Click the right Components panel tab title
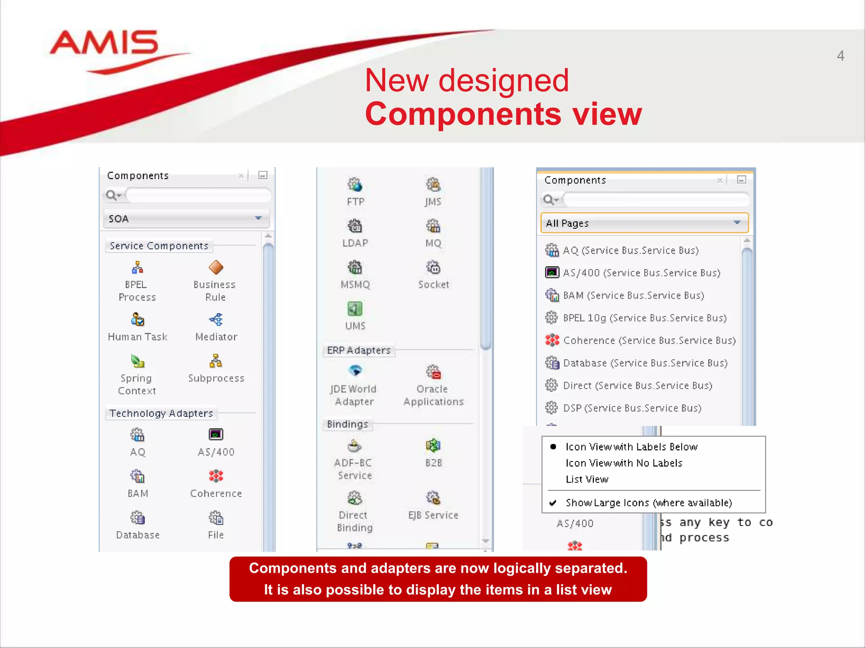 pyautogui.click(x=575, y=180)
